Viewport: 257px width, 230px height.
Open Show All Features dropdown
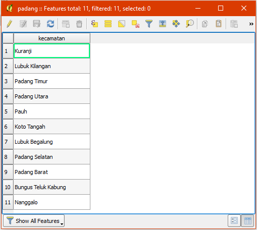click(34, 221)
